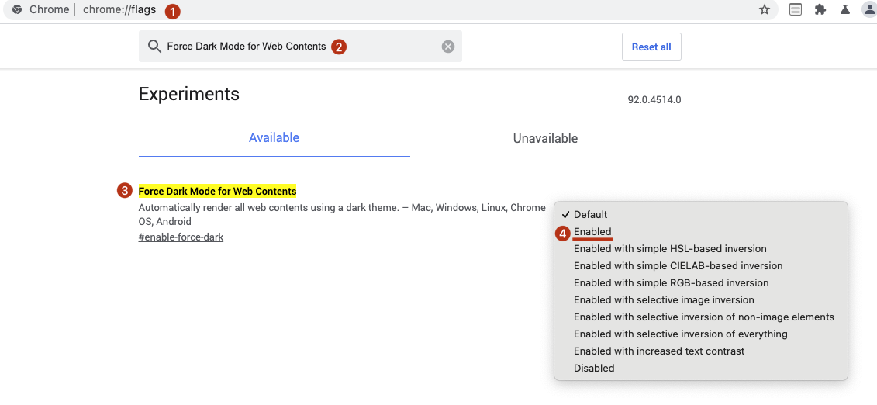
Task: Open the reading list icon in toolbar
Action: (x=796, y=9)
